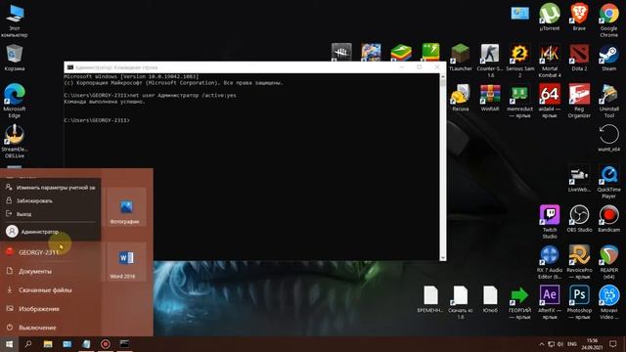Open Reg Organizer shortcut
626x352 pixels.
[x=579, y=101]
